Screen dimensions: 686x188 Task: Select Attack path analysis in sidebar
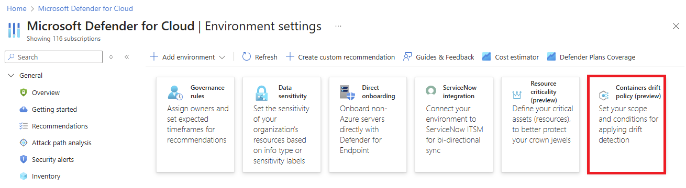(61, 143)
